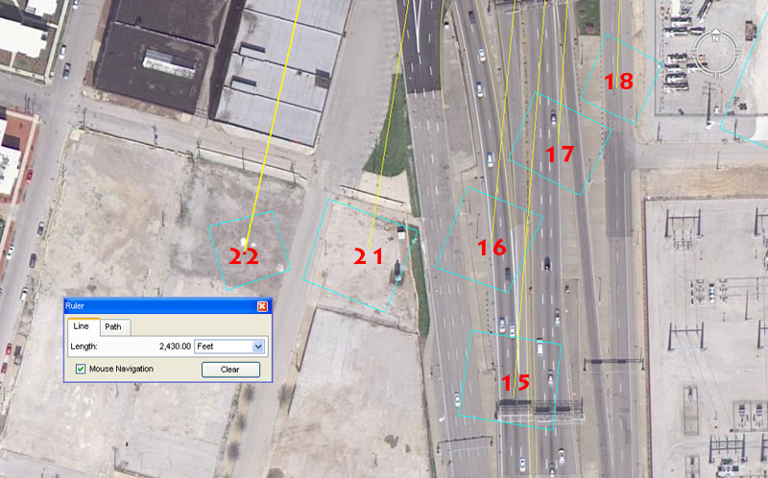Select red map marker 15
Screen dimensions: 768x478
click(516, 382)
